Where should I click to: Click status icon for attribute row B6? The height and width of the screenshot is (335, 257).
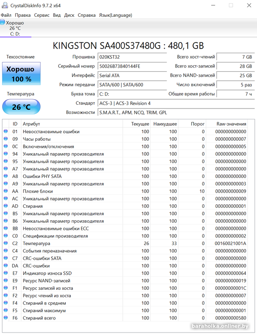(x=6, y=221)
